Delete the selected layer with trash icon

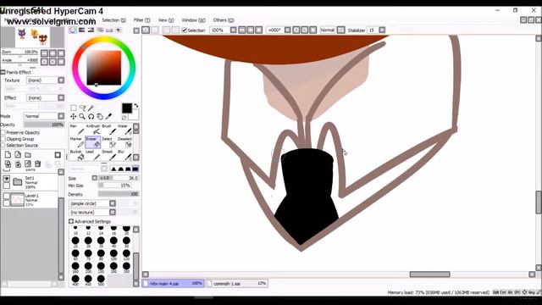[x=38, y=164]
